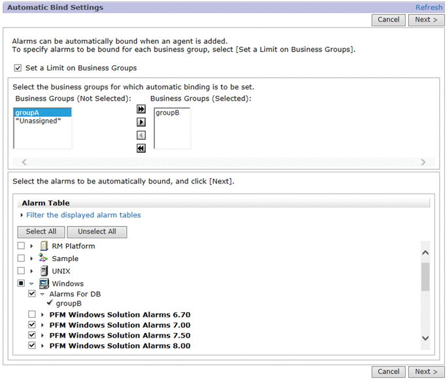Click the UNIX platform icon

(x=44, y=271)
